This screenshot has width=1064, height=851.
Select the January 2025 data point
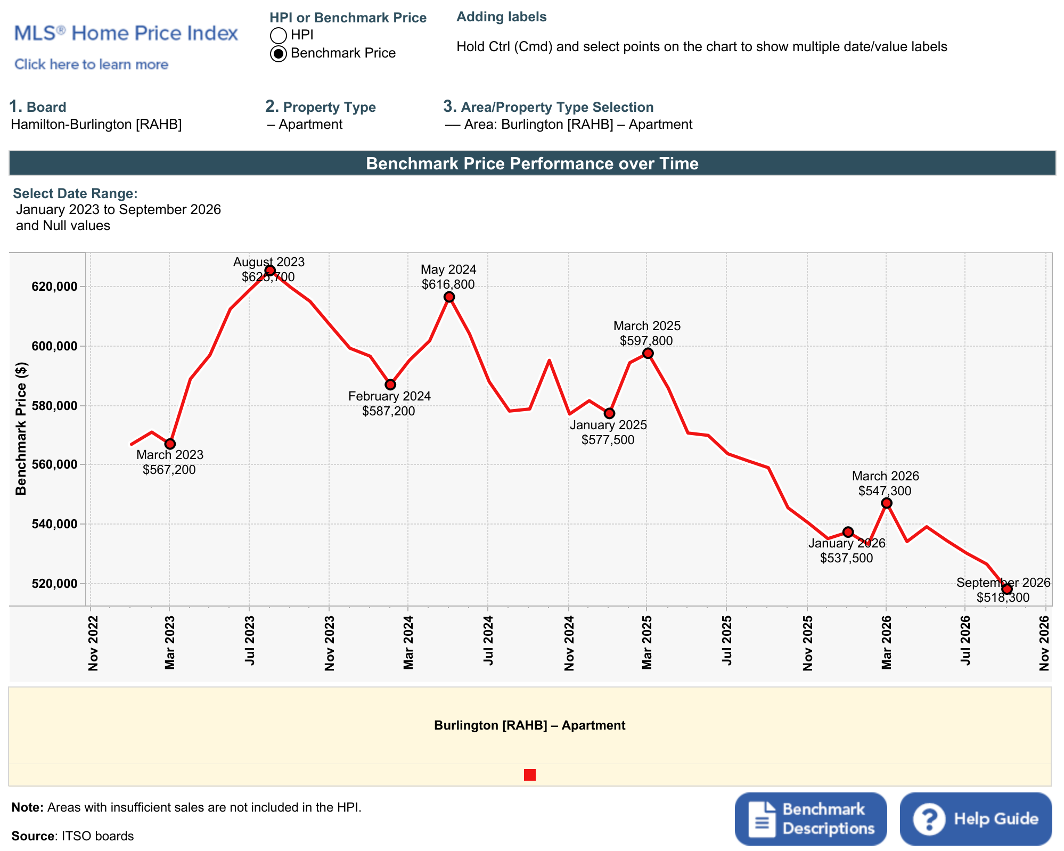coord(610,413)
